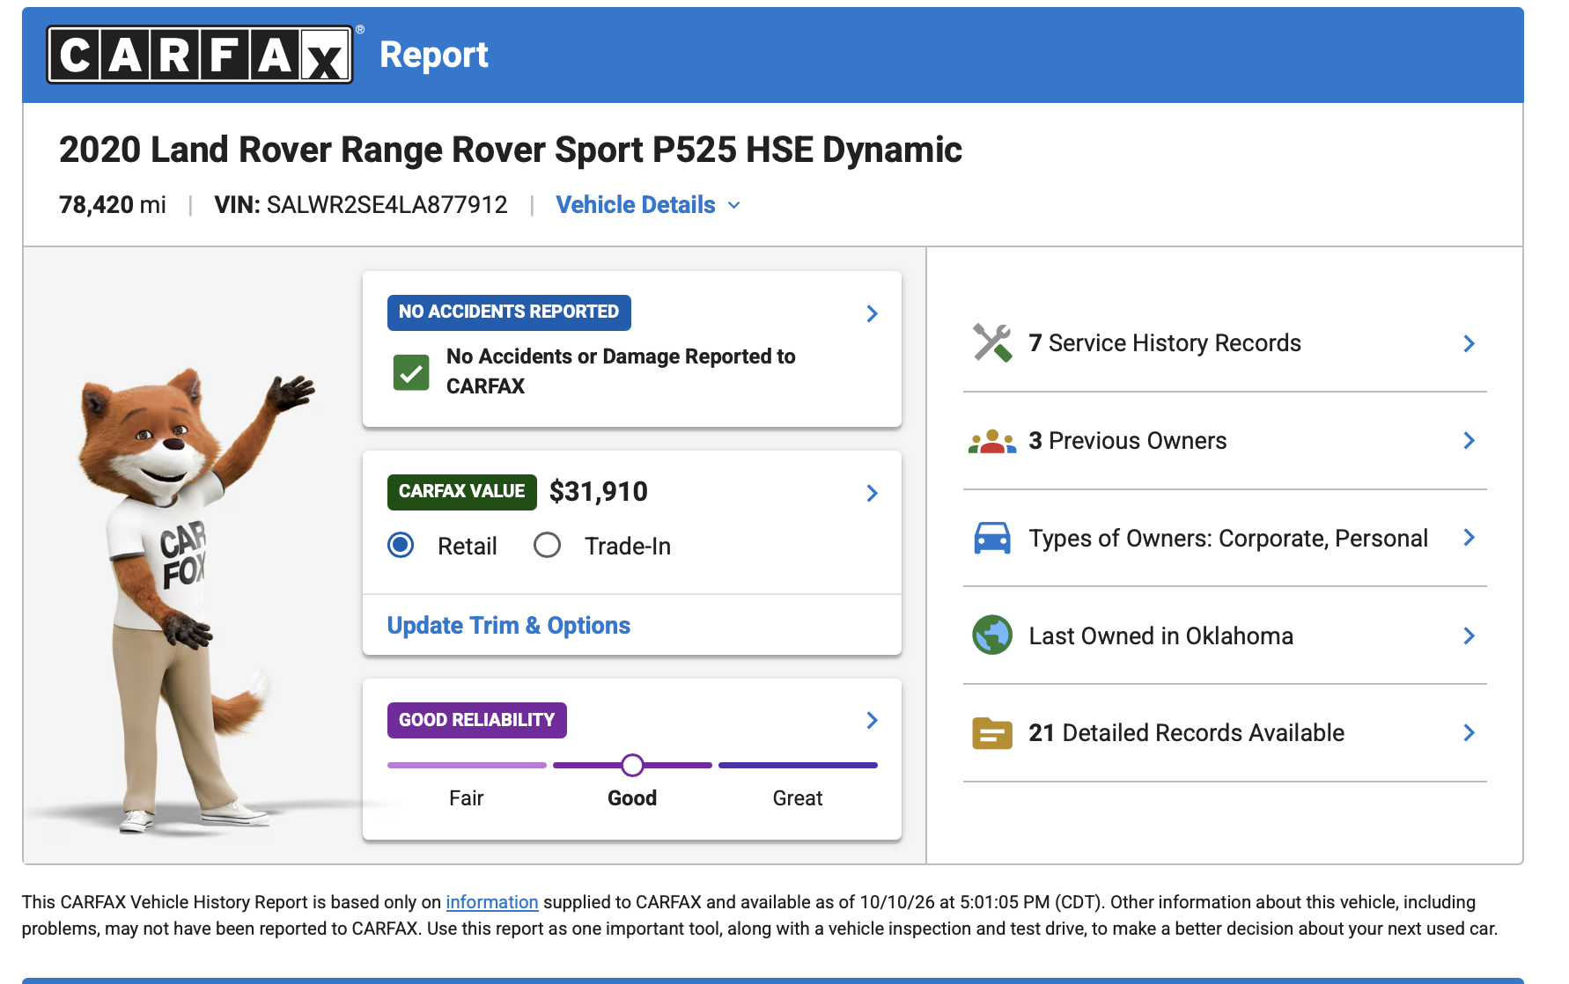This screenshot has width=1569, height=984.
Task: Open Last Owned in Oklahoma chevron
Action: pos(1469,635)
